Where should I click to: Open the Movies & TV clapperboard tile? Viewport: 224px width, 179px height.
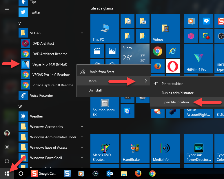point(97,51)
